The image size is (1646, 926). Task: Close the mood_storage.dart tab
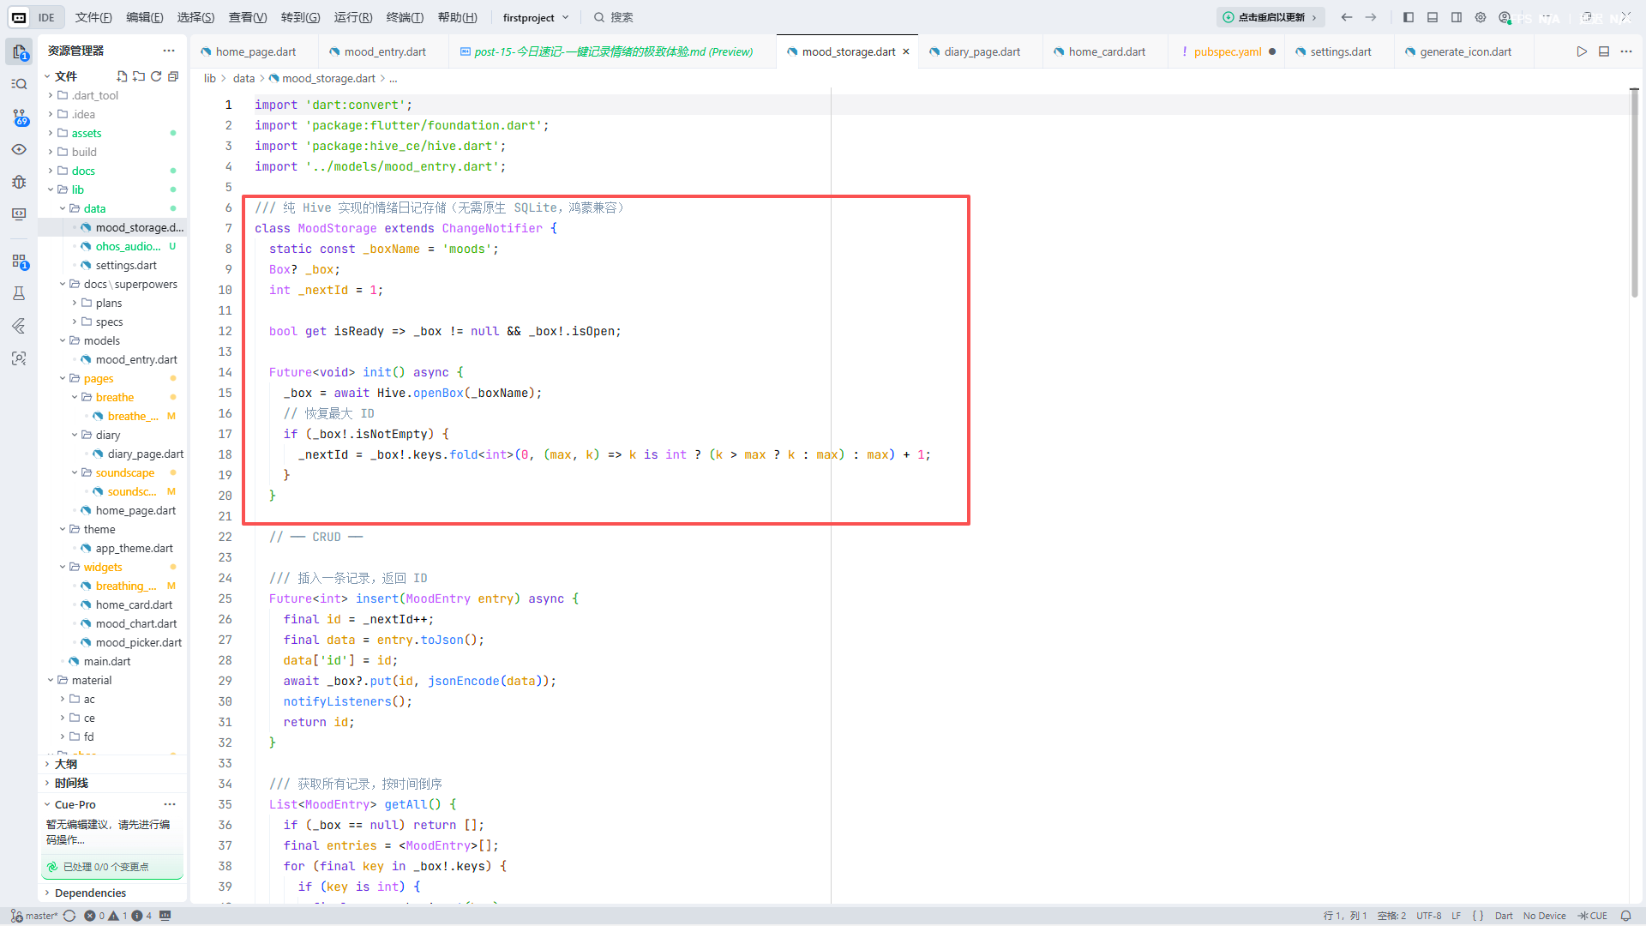906,51
